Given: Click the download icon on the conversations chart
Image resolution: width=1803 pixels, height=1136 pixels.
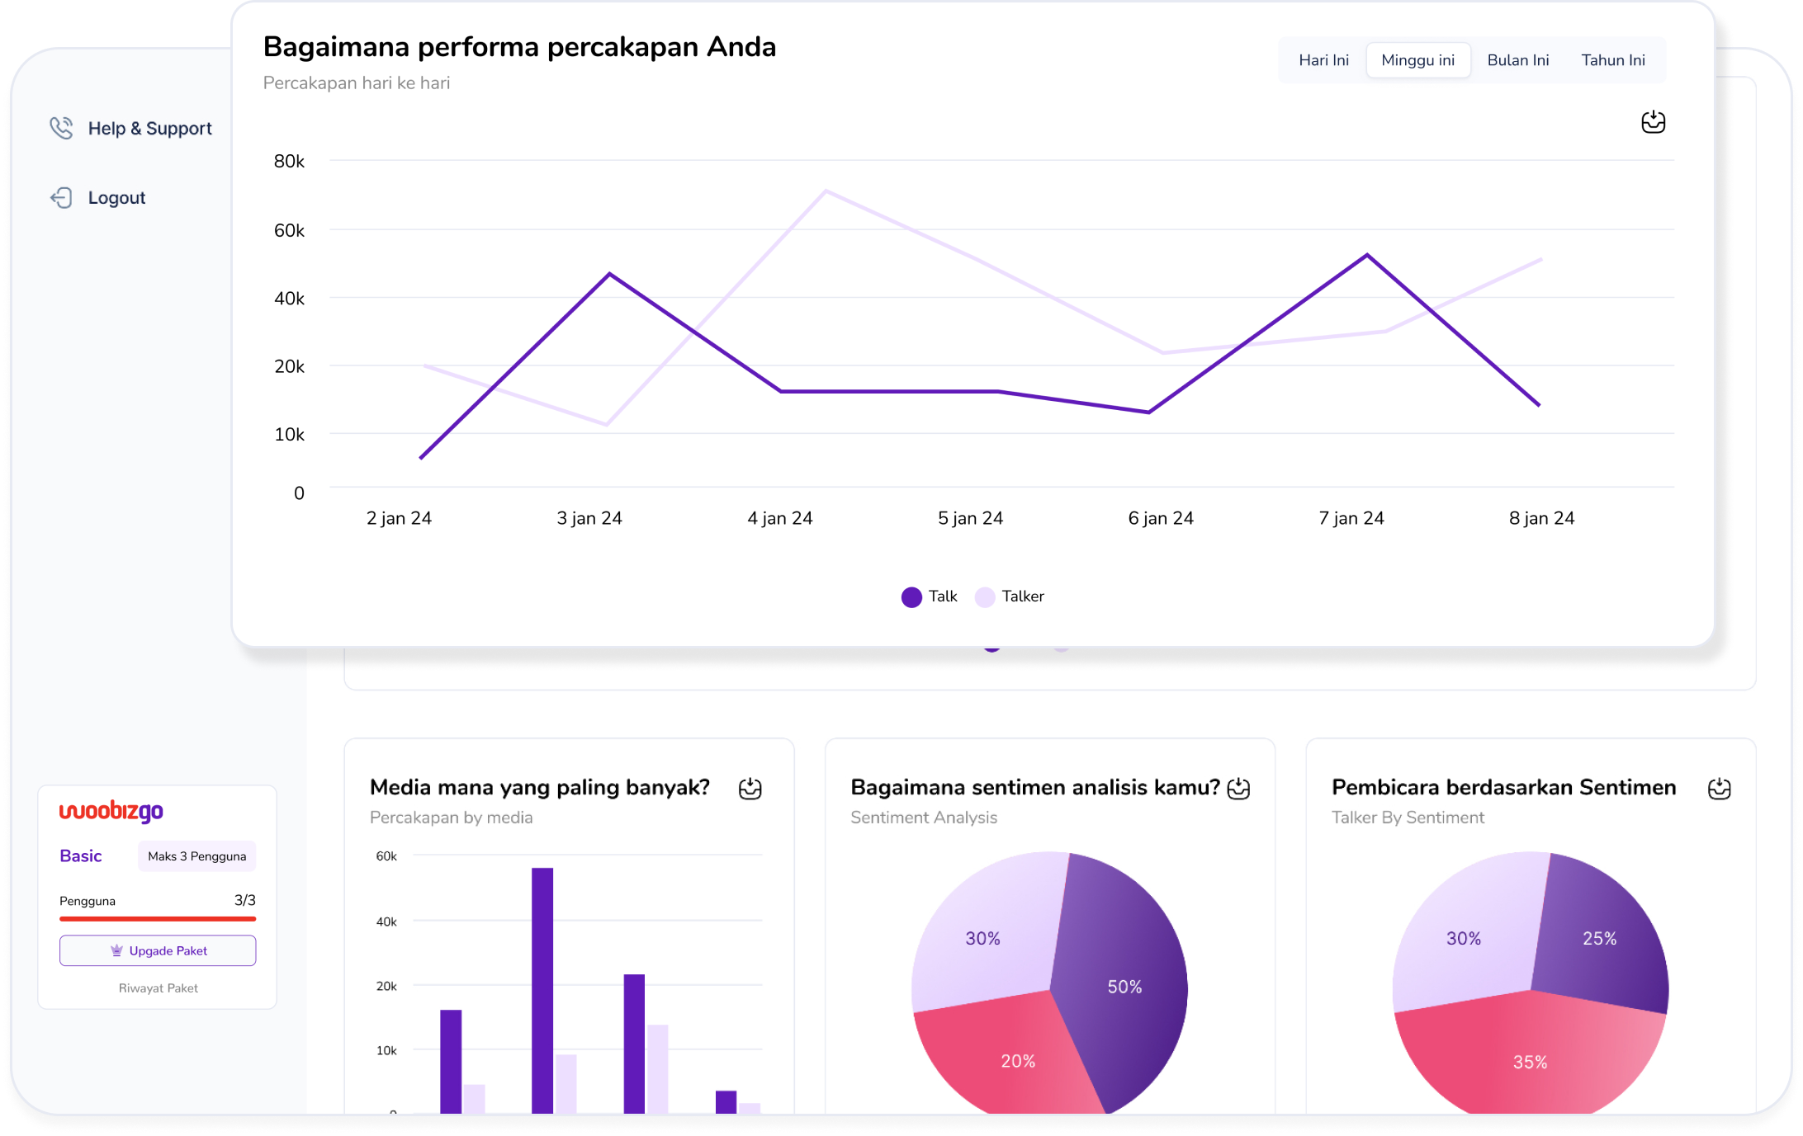Looking at the screenshot, I should tap(1654, 122).
